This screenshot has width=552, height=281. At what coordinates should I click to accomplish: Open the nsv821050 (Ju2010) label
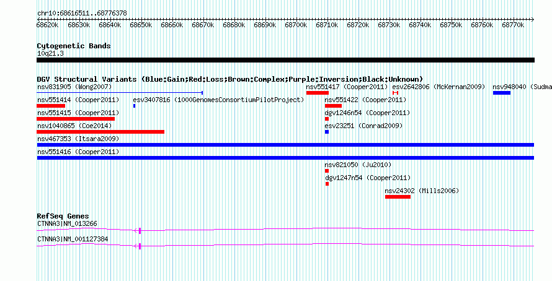(x=358, y=165)
